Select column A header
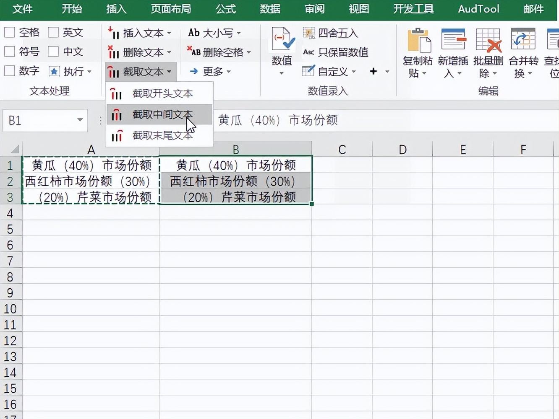The height and width of the screenshot is (419, 559). coord(91,149)
